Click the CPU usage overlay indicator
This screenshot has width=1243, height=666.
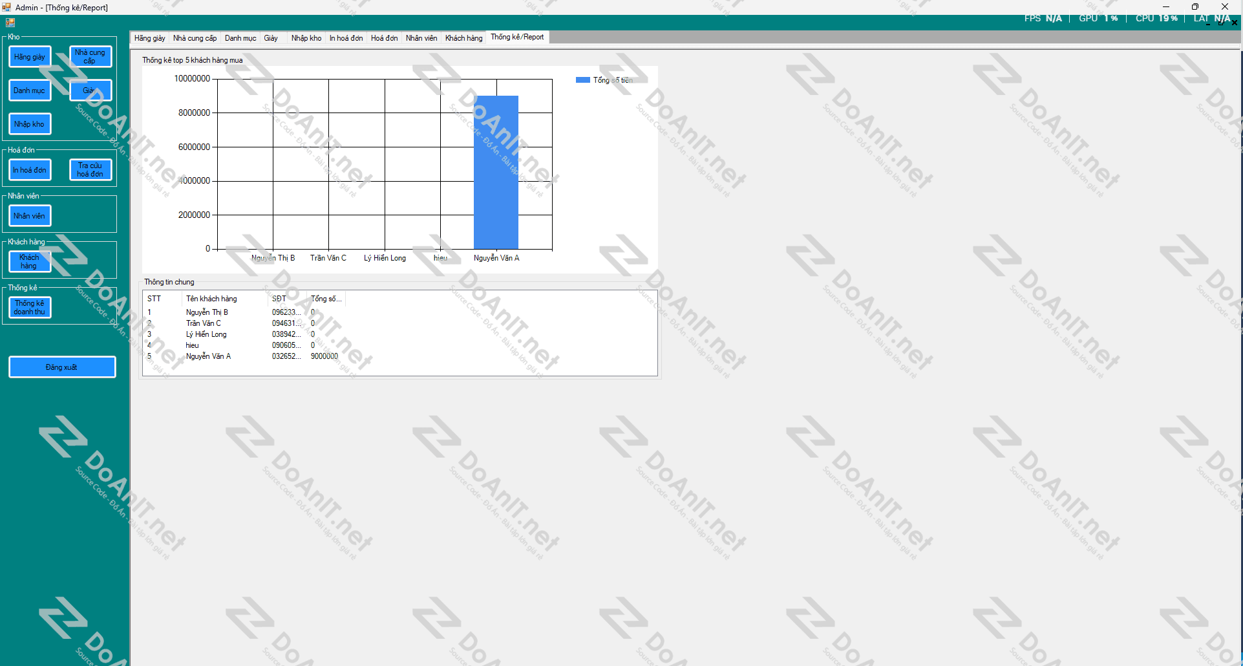(1156, 18)
